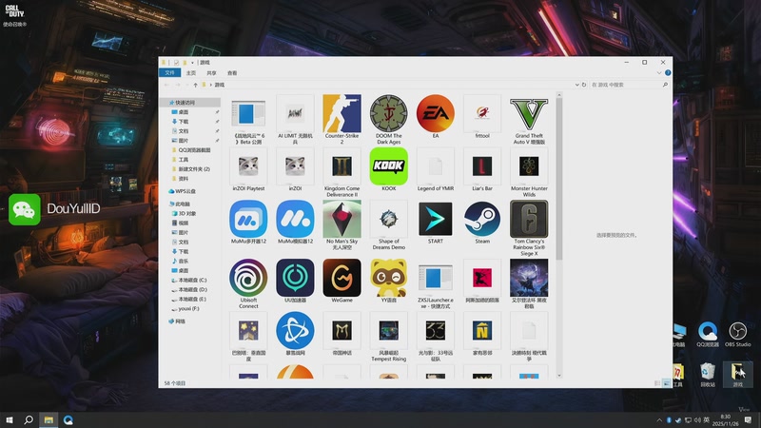Open the QQ browser desktop icon
This screenshot has height=428, width=761.
708,335
